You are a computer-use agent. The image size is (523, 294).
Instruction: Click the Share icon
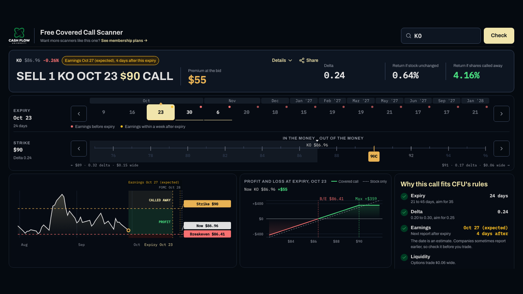pyautogui.click(x=302, y=61)
